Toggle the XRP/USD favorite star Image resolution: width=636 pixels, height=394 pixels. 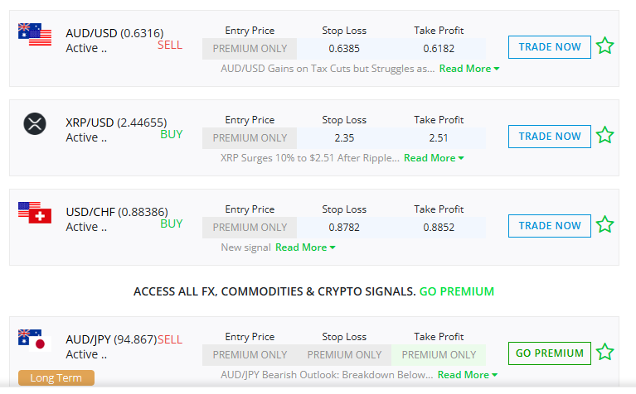click(605, 136)
